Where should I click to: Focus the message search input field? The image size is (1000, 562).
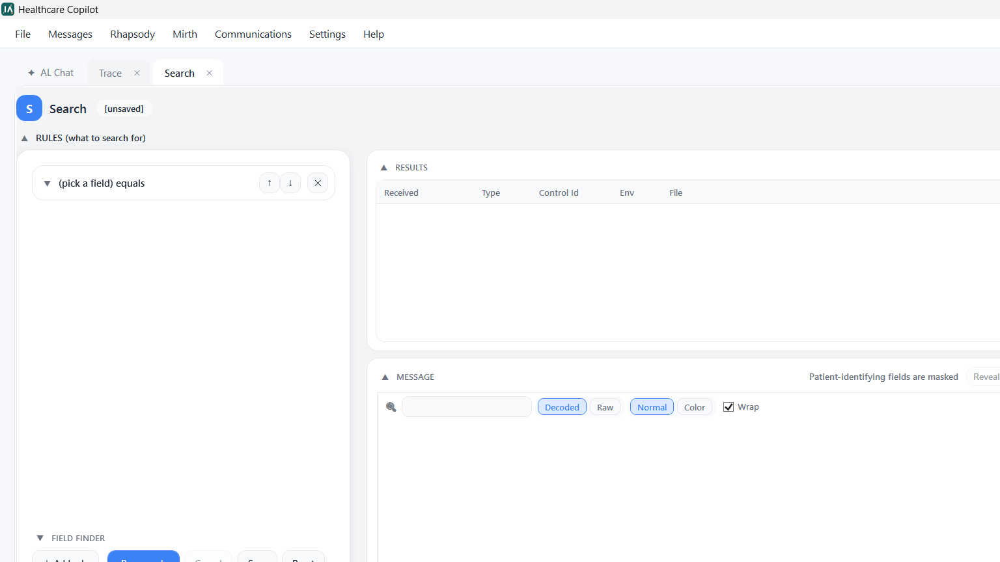(467, 407)
